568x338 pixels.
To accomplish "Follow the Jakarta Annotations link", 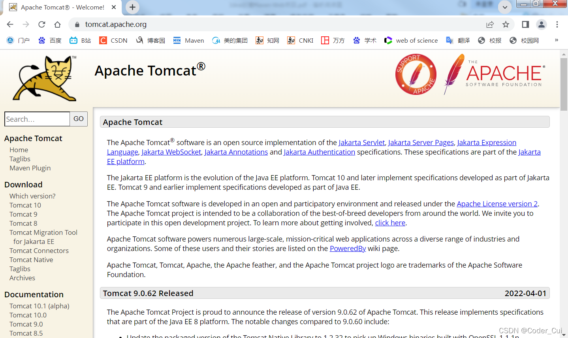I will point(236,152).
